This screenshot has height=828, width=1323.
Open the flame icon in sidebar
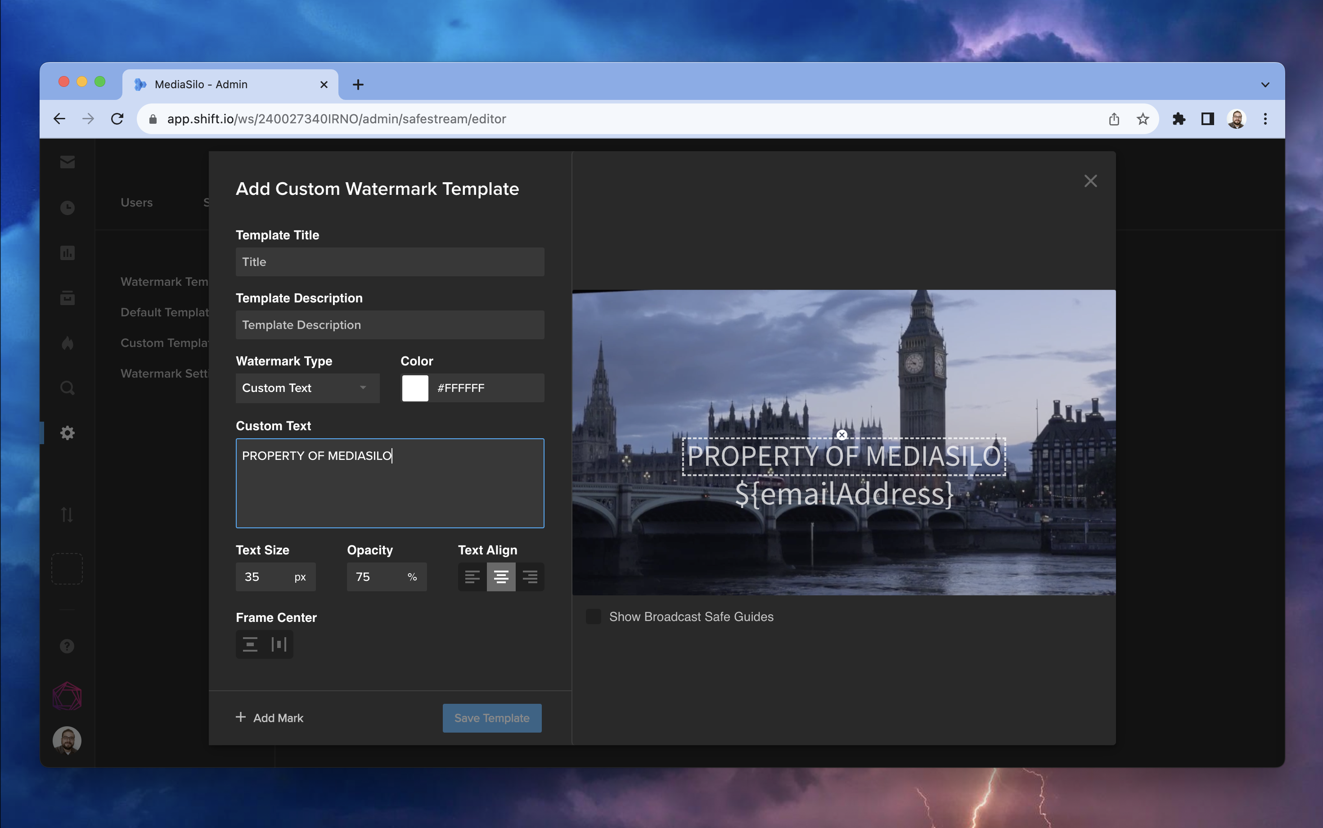coord(67,343)
